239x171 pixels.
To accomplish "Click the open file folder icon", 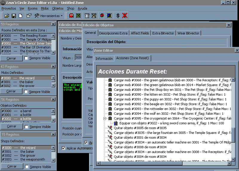I will (6, 16).
